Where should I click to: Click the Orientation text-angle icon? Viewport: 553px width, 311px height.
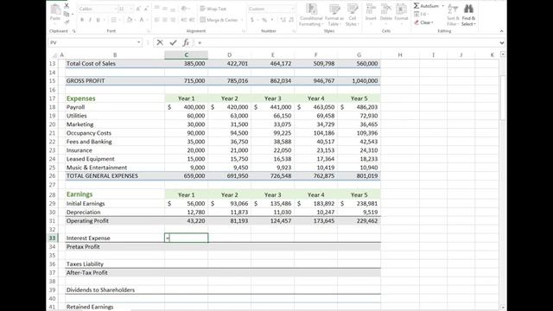(184, 9)
